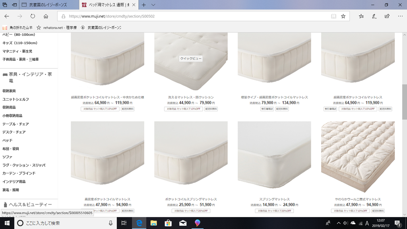Open the やわらかウール二層式マットレス title link
Viewport: 407px width, 229px height.
pyautogui.click(x=358, y=199)
